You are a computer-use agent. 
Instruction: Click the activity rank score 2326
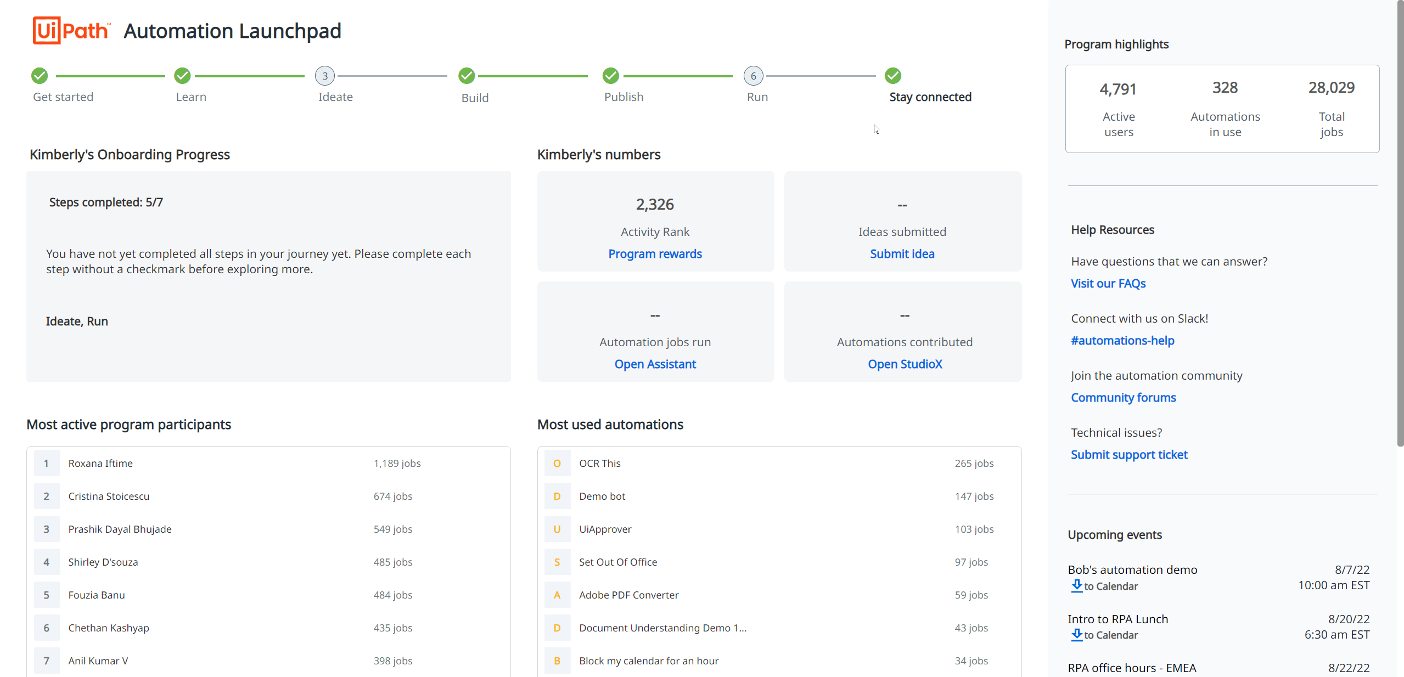click(x=655, y=204)
